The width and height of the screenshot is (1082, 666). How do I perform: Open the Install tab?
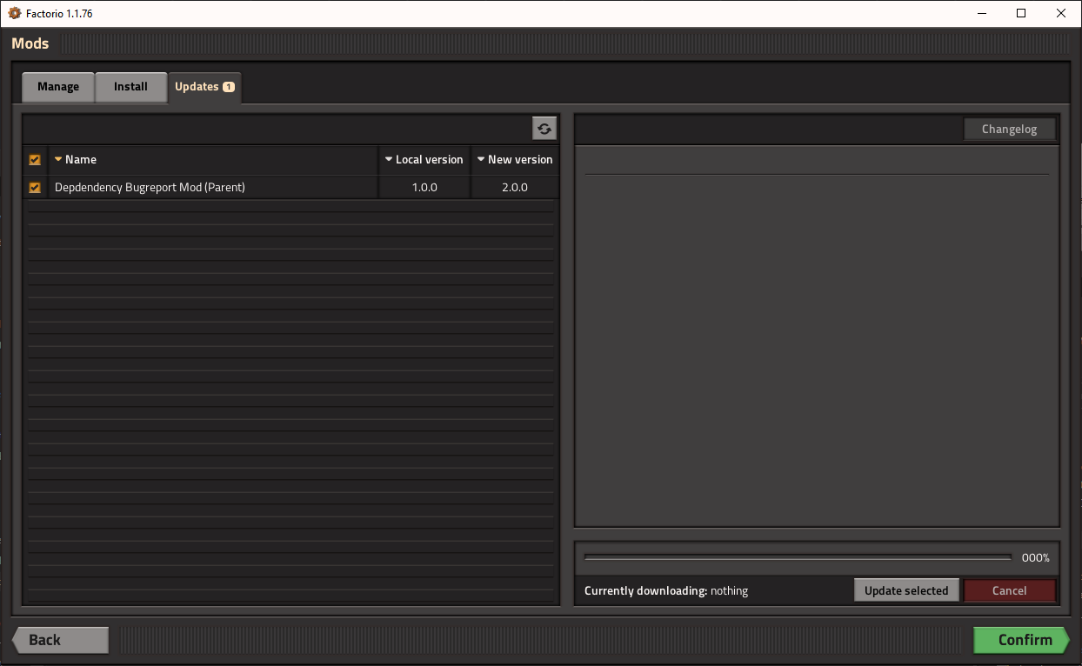pos(130,87)
